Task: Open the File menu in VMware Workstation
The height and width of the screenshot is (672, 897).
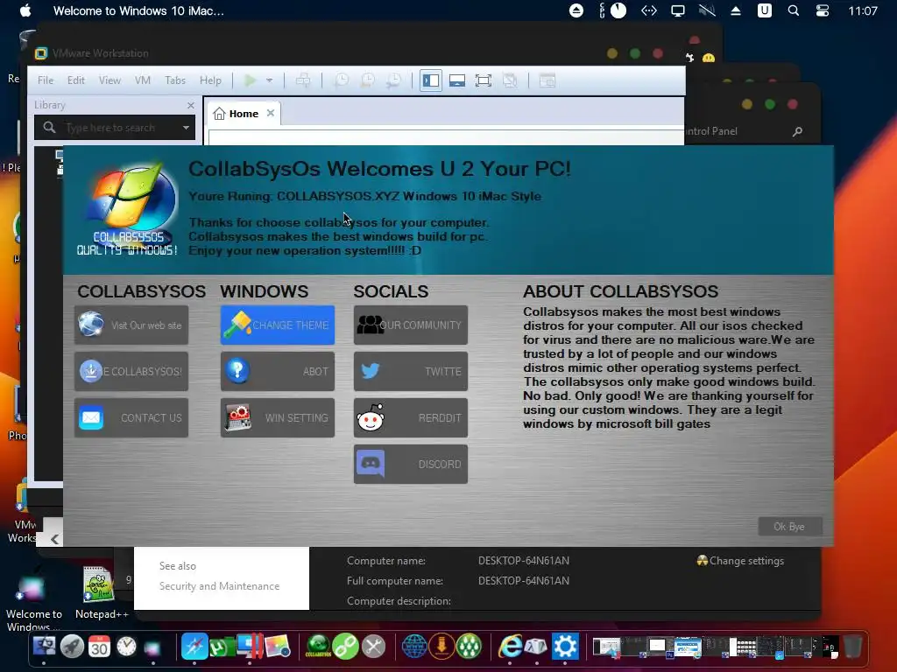Action: point(46,80)
